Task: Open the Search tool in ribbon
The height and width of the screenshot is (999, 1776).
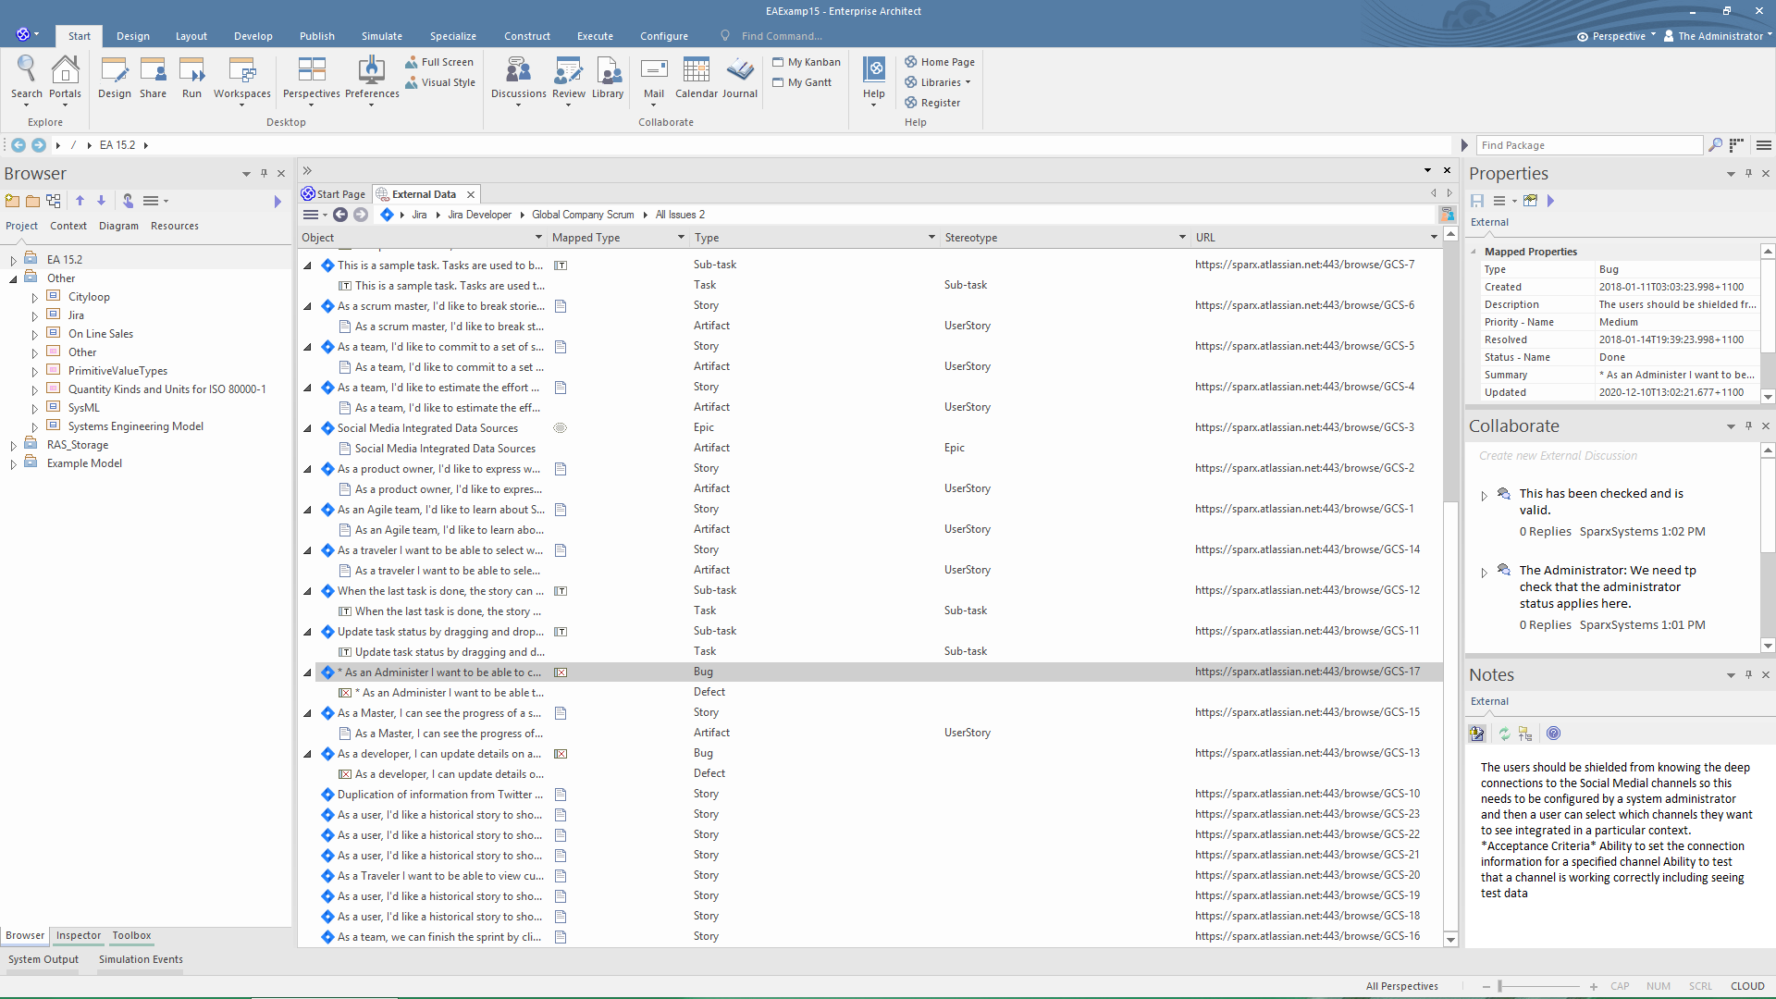Action: click(x=26, y=78)
